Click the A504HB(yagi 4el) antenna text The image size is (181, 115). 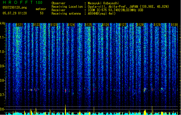102,14
